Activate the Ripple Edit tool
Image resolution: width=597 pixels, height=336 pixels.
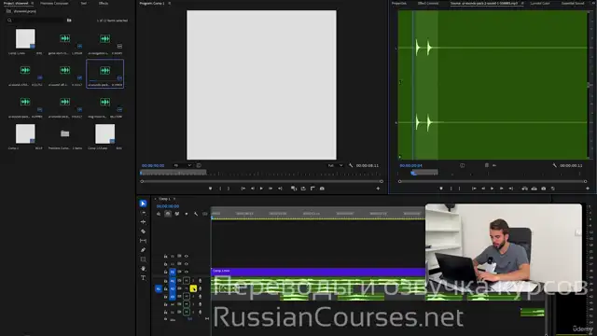[x=143, y=222]
